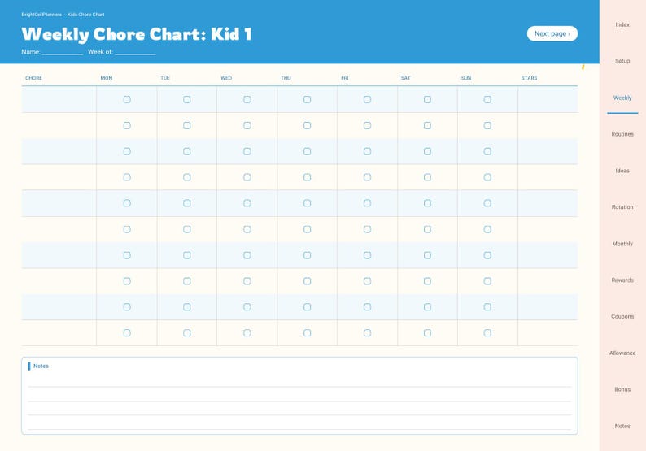Open the Index tab

click(622, 24)
